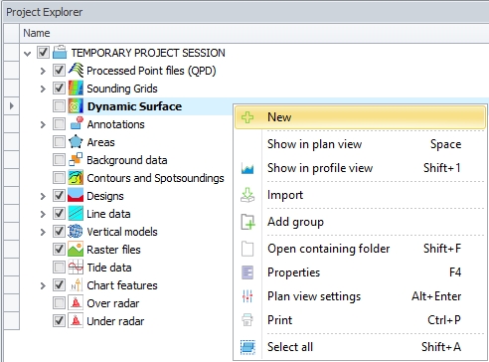Click the Areas pentagon icon
489x362 pixels.
point(76,142)
